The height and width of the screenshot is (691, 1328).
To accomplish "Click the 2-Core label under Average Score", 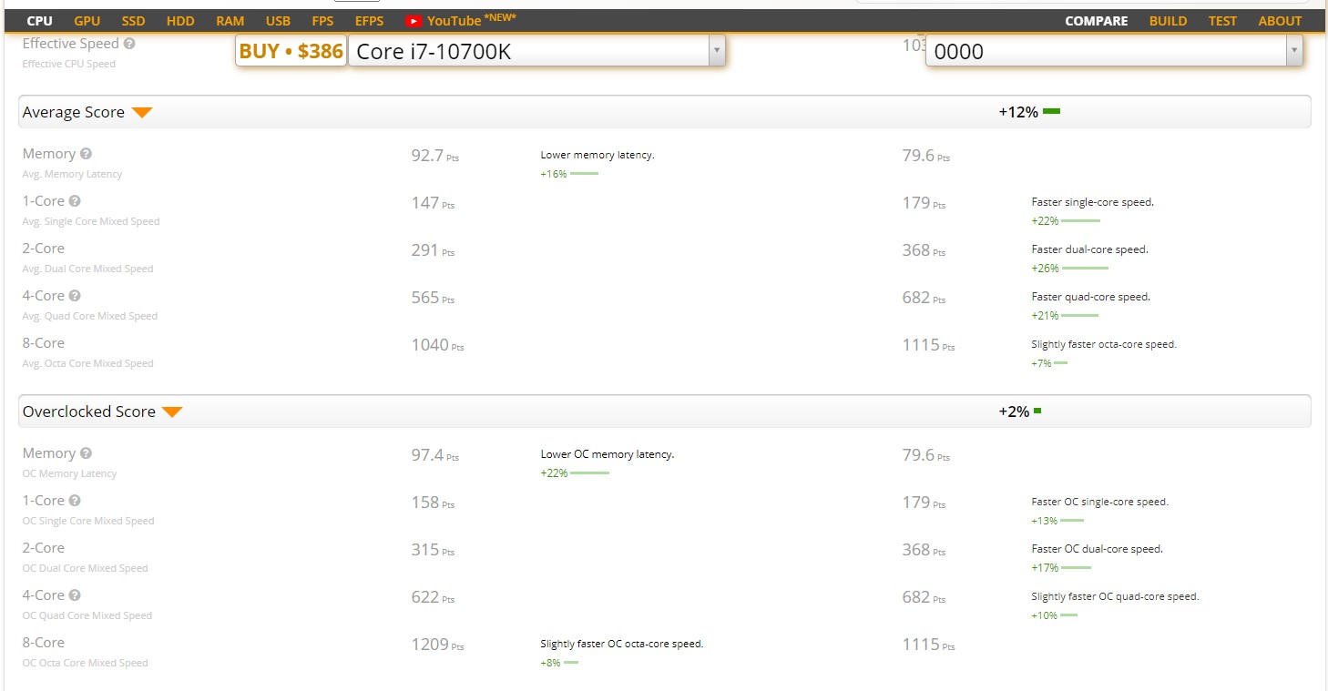I will pyautogui.click(x=44, y=249).
